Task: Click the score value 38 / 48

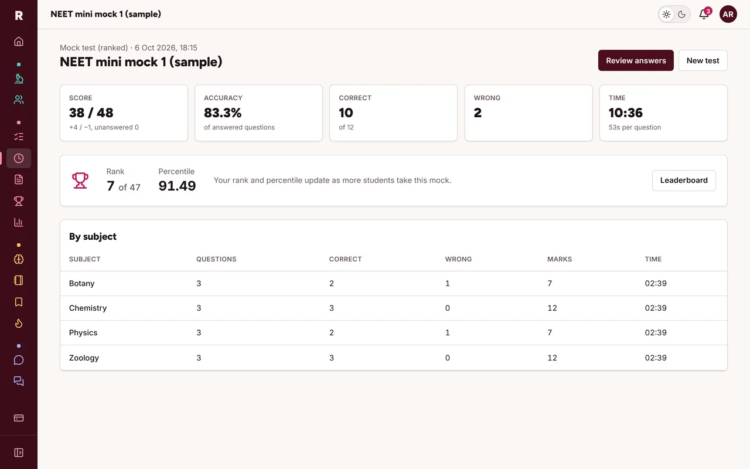Action: tap(91, 113)
